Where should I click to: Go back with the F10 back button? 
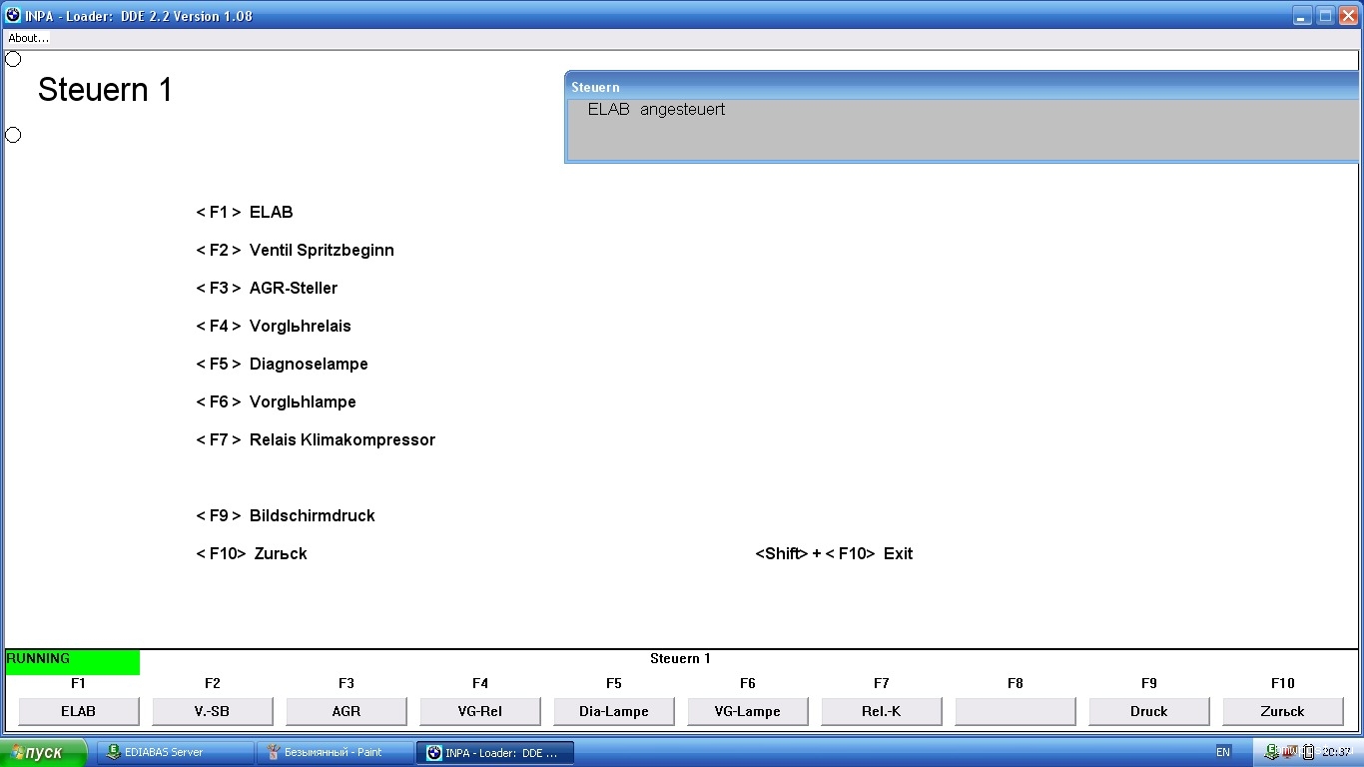coord(1282,711)
